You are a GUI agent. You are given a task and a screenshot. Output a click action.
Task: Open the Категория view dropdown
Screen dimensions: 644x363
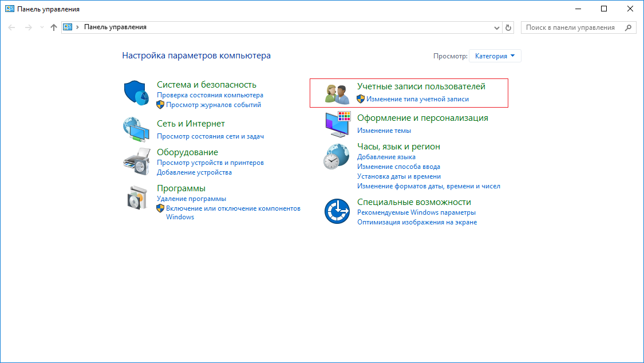pyautogui.click(x=495, y=56)
